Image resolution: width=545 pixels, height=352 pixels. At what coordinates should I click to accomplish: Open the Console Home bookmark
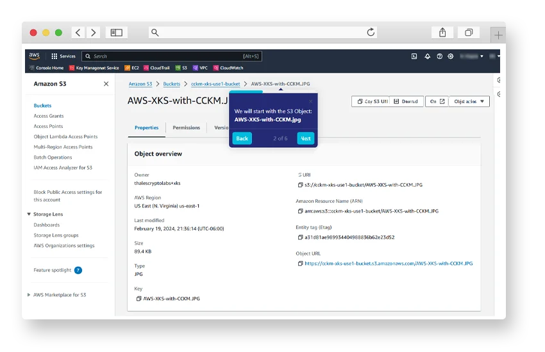tap(47, 68)
